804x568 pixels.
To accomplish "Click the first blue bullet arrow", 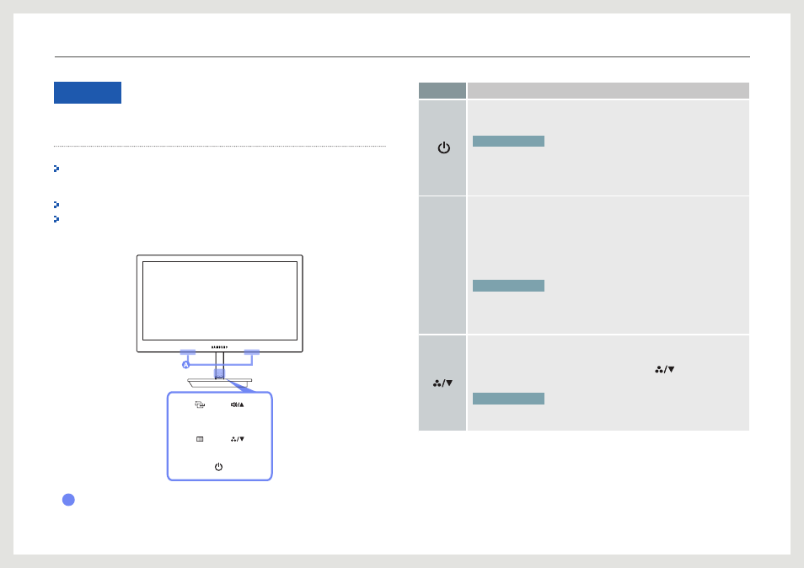I will [56, 169].
